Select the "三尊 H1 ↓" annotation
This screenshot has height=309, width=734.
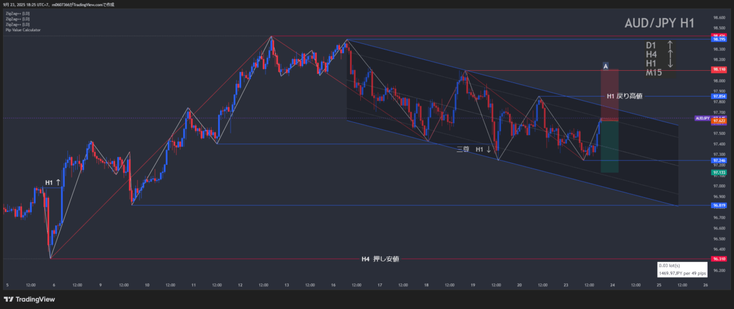[x=474, y=149]
